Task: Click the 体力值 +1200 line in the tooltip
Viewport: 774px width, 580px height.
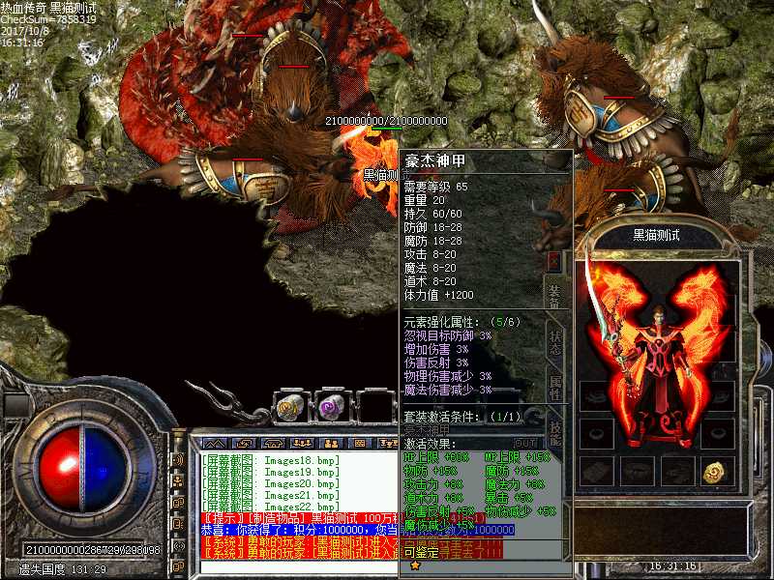Action: pos(439,295)
